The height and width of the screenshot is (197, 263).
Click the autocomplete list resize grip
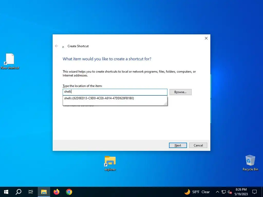pos(166,104)
